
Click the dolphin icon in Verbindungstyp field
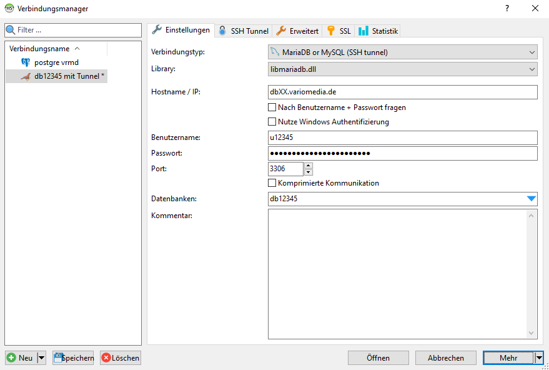tap(275, 52)
